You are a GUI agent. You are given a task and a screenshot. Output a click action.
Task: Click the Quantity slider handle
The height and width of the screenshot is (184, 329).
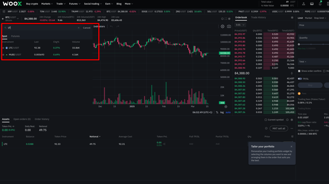tap(299, 44)
